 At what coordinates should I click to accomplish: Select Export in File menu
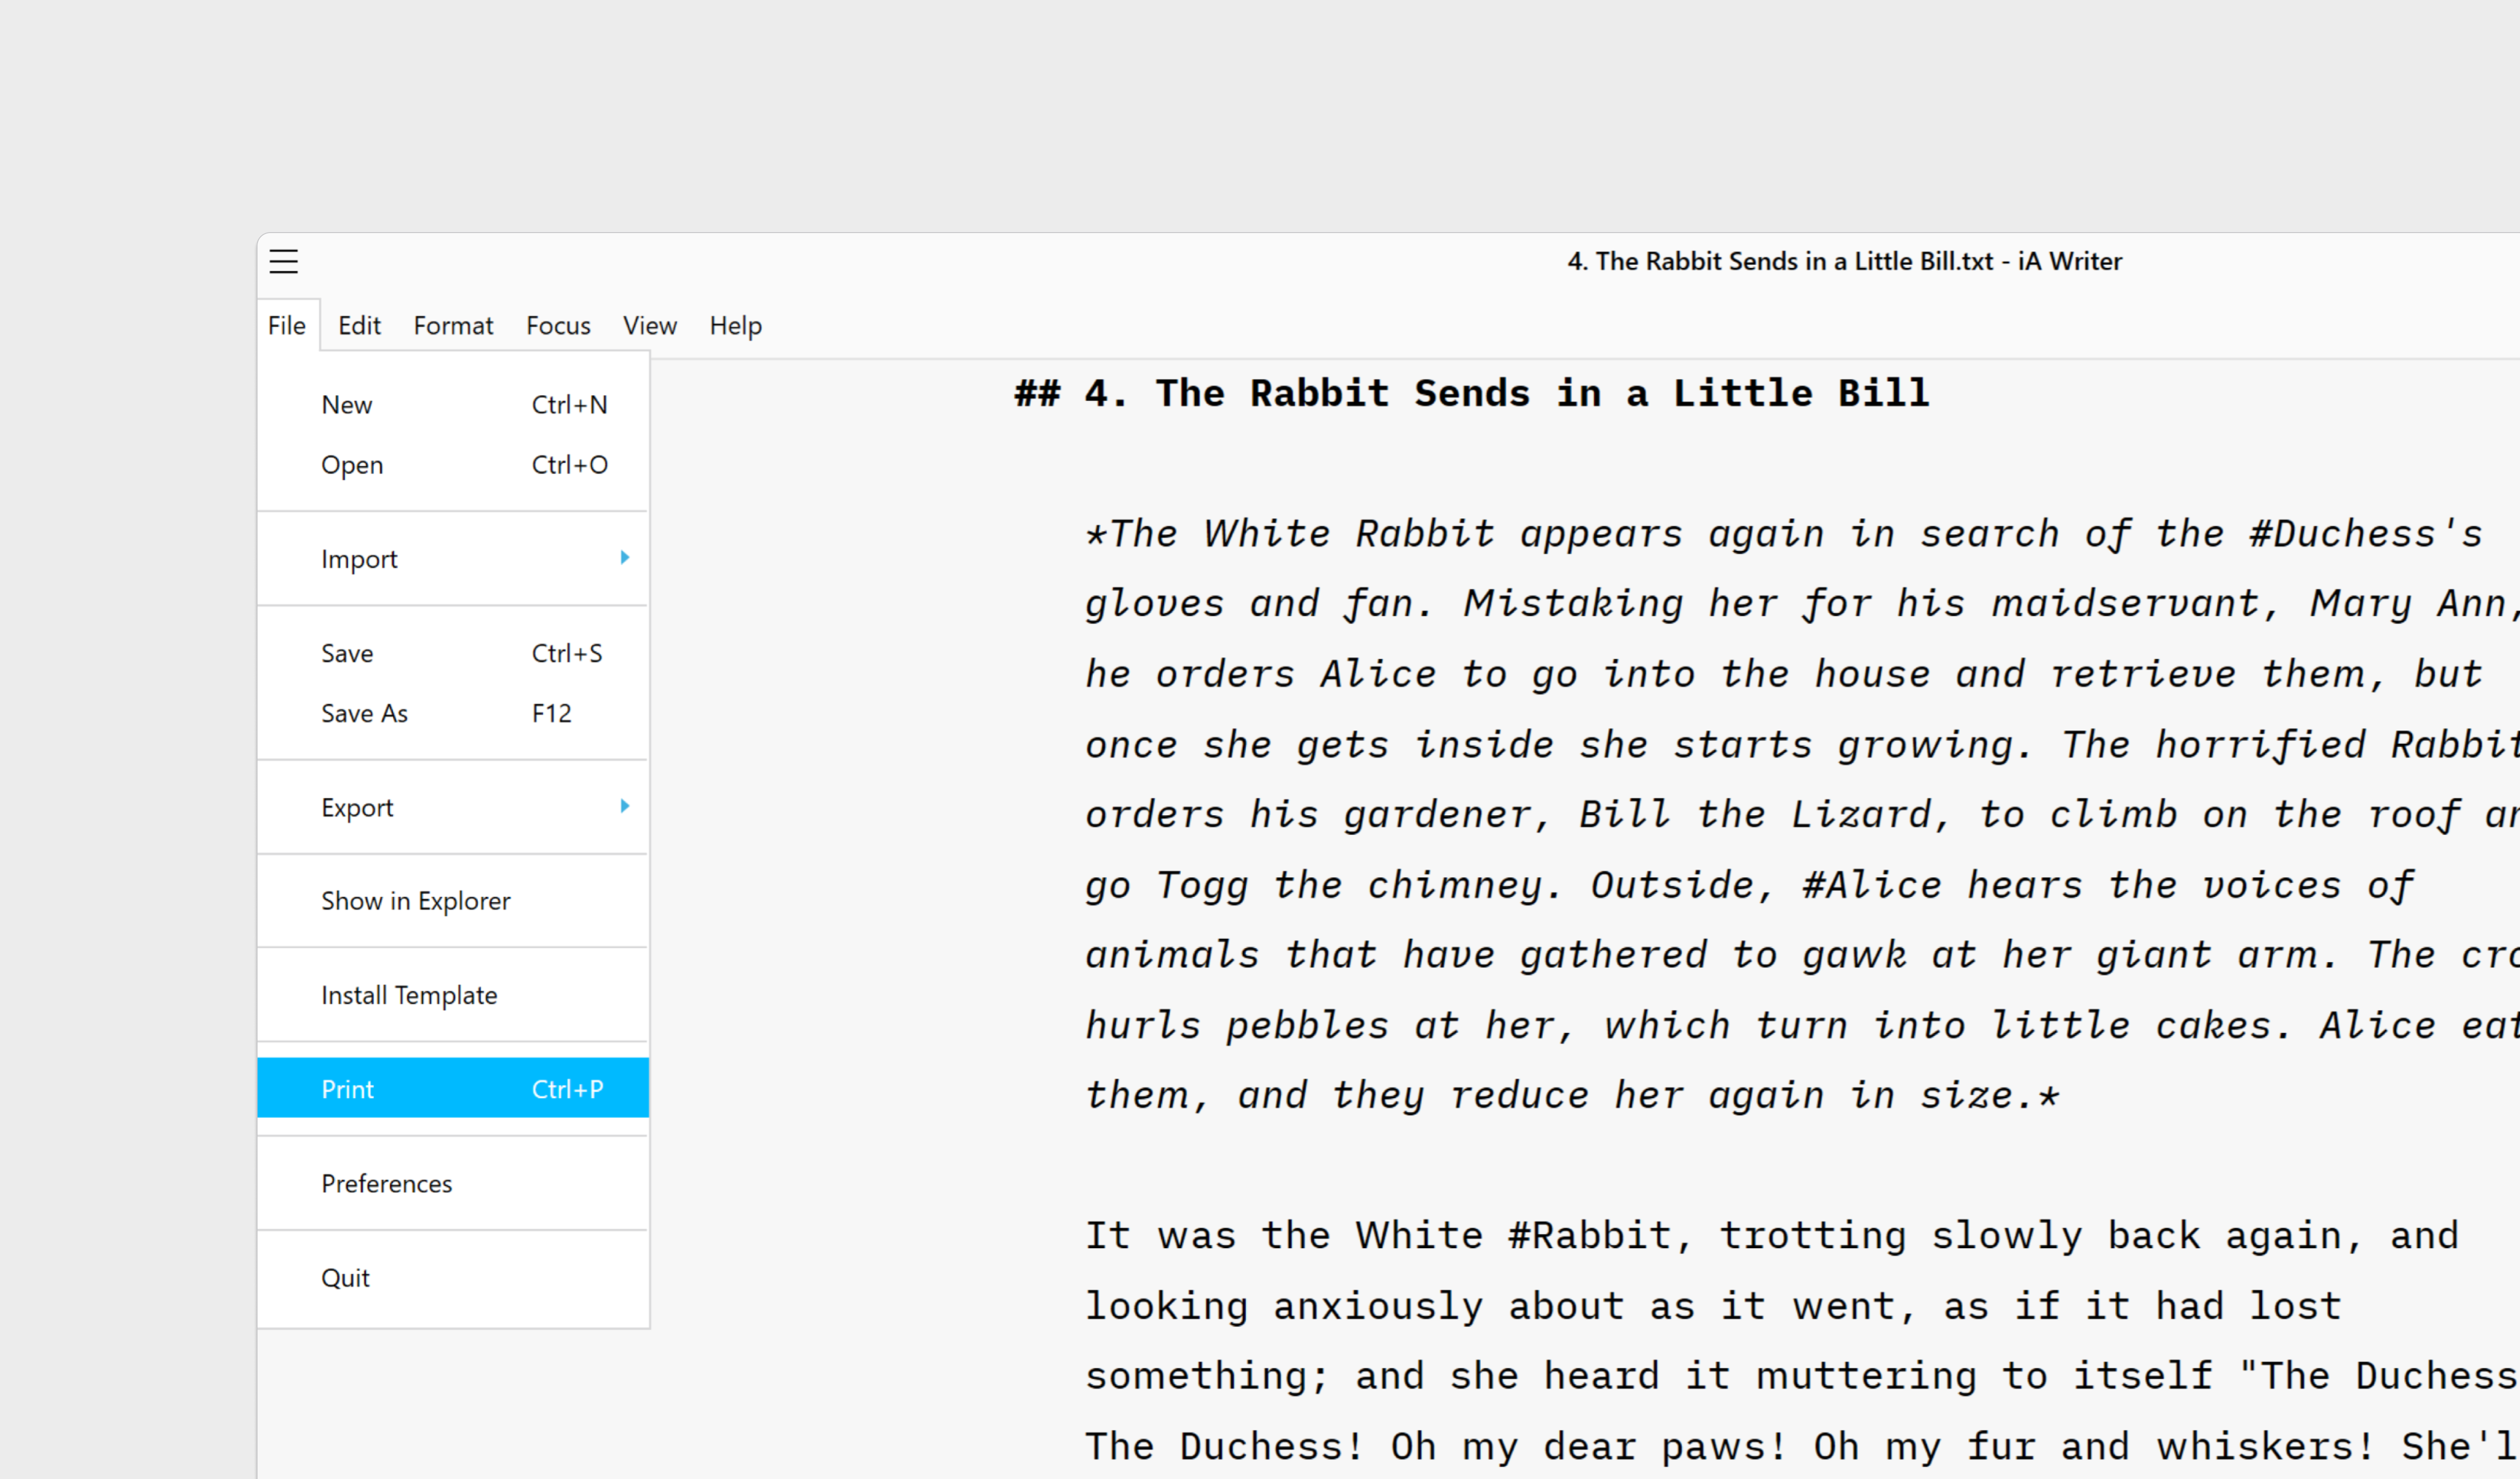pyautogui.click(x=453, y=807)
